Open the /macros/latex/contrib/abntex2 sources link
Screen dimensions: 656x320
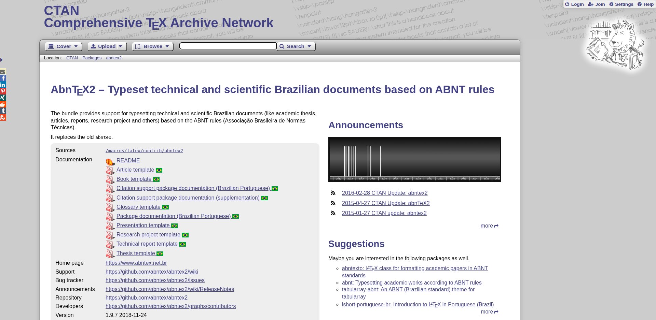[x=144, y=151]
